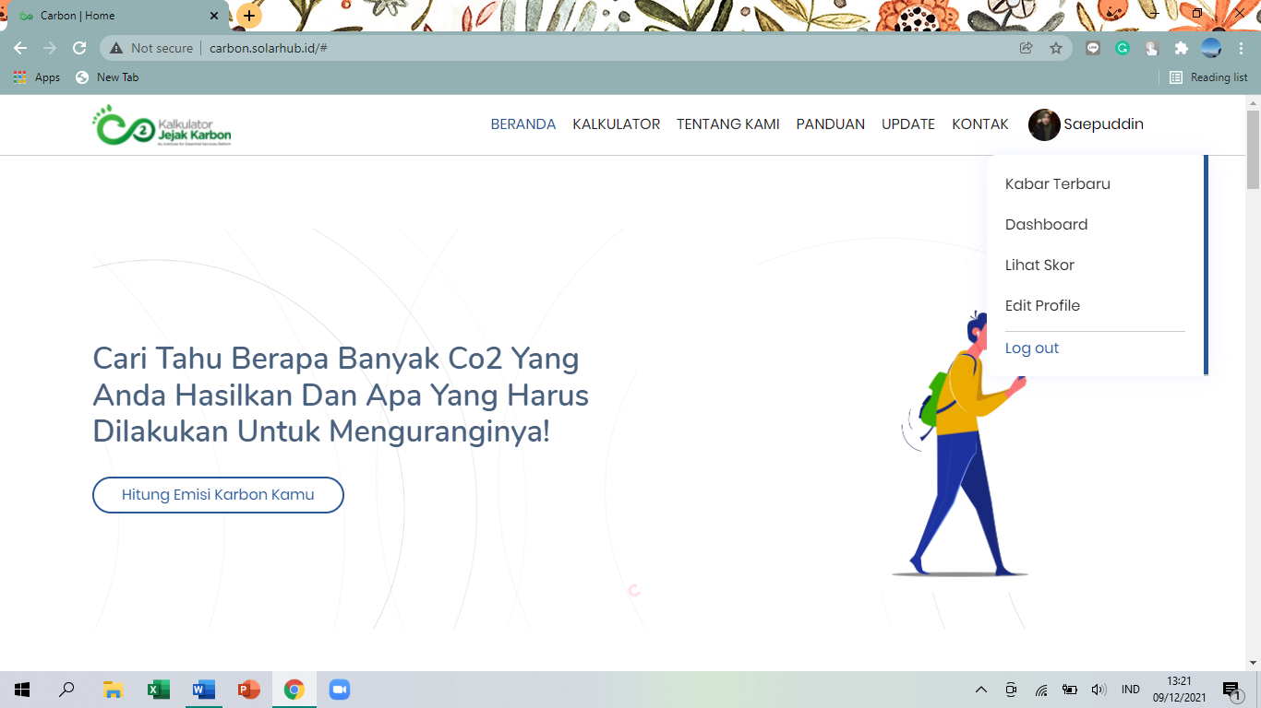The image size is (1261, 708).
Task: Bookmark this page with star icon
Action: pyautogui.click(x=1056, y=48)
